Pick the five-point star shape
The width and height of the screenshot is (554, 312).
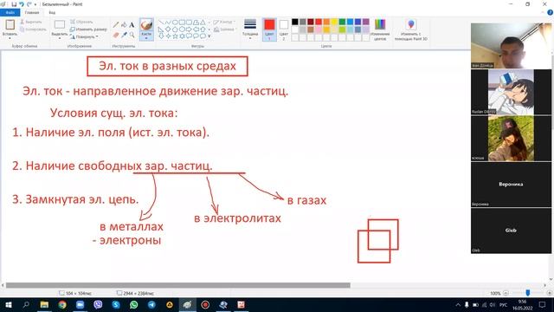pos(175,36)
